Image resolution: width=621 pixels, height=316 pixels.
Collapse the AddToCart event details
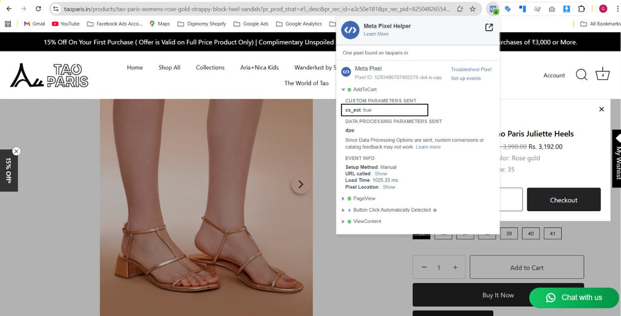click(344, 90)
